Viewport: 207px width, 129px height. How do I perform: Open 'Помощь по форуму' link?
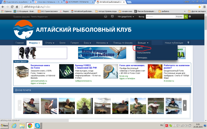point(123,43)
